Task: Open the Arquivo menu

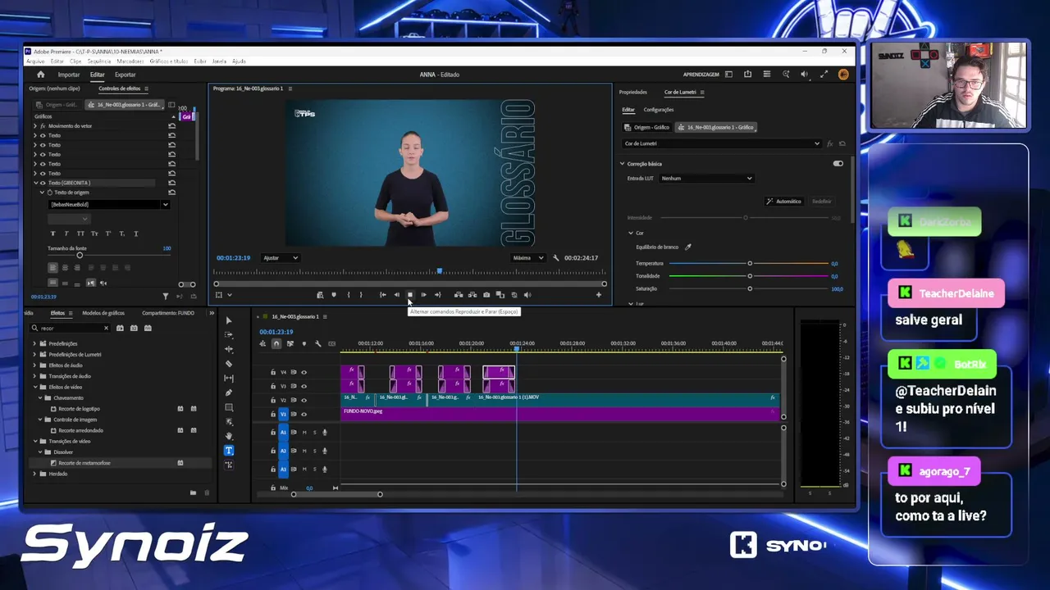Action: click(35, 61)
